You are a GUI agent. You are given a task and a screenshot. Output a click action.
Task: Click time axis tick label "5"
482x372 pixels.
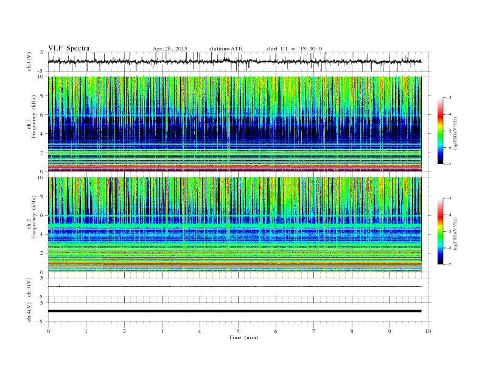(238, 331)
